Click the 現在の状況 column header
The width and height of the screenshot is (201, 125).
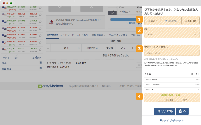pos(92,48)
